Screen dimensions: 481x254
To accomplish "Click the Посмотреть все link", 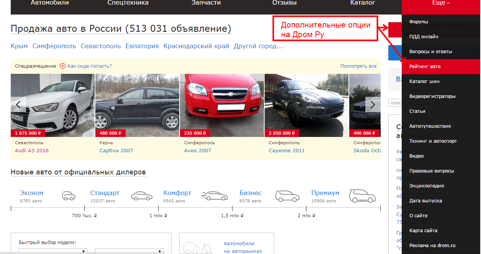I will (358, 66).
